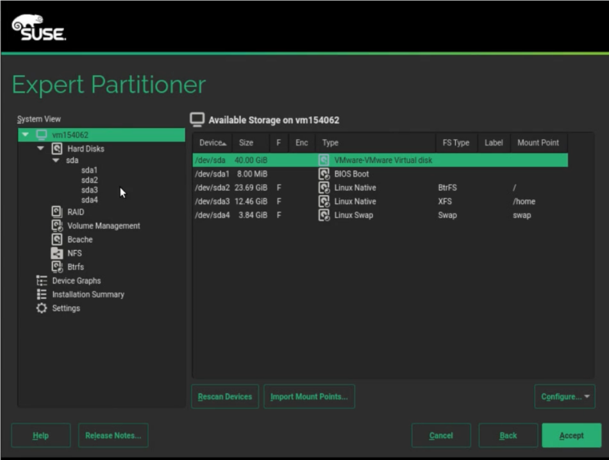609x460 pixels.
Task: Collapse the sda disk node
Action: [x=56, y=160]
